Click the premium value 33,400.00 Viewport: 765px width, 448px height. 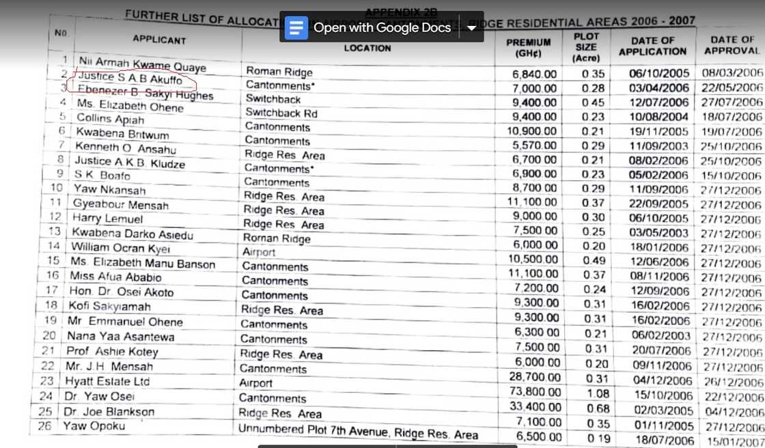click(x=537, y=408)
